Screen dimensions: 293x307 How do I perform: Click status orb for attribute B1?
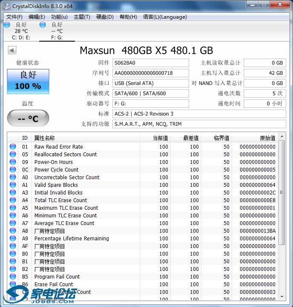pyautogui.click(x=13, y=261)
